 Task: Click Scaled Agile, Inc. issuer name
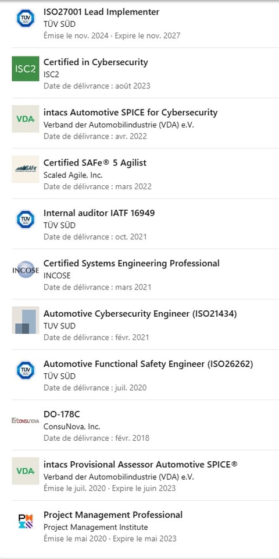pos(73,175)
